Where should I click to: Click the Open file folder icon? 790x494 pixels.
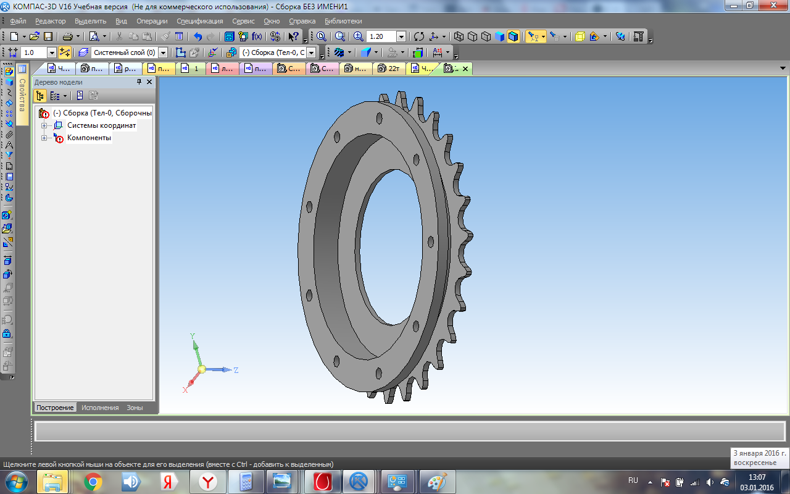35,36
